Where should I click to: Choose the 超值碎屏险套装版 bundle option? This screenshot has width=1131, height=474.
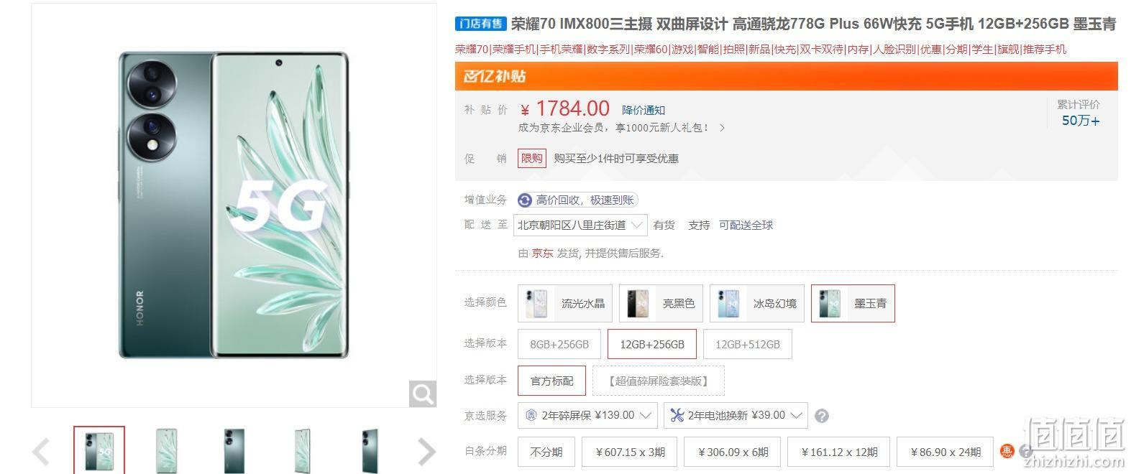pyautogui.click(x=658, y=381)
